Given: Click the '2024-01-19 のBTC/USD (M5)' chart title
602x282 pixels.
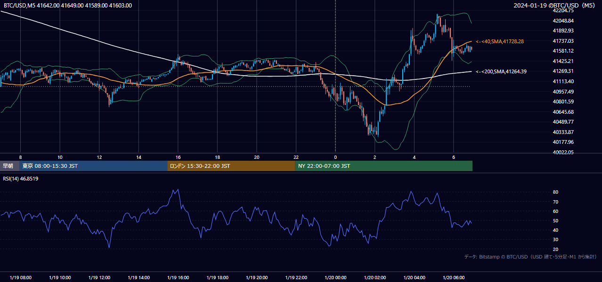Looking at the screenshot, I should 555,6.
